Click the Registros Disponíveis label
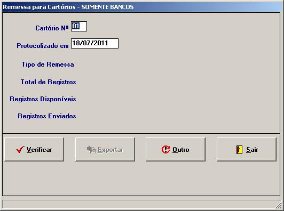Viewport: 284px width, 211px height. click(43, 99)
